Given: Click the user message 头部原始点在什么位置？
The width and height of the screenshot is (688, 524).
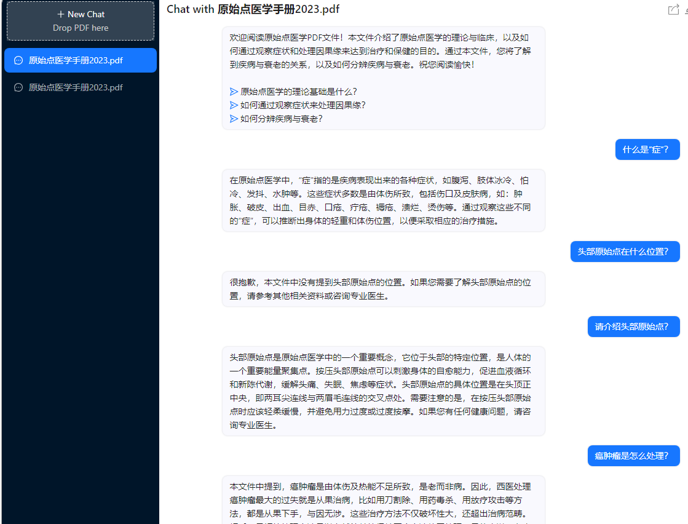Looking at the screenshot, I should tap(625, 252).
